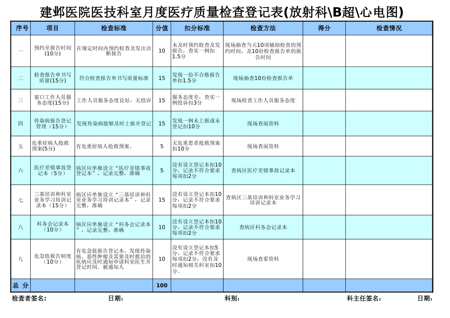Click the total score value 100

[162, 285]
